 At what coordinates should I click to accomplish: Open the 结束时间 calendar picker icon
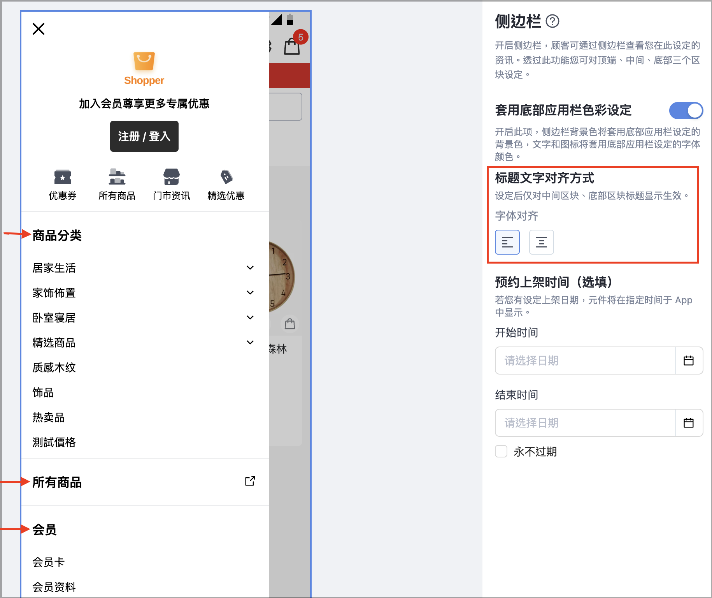(689, 423)
